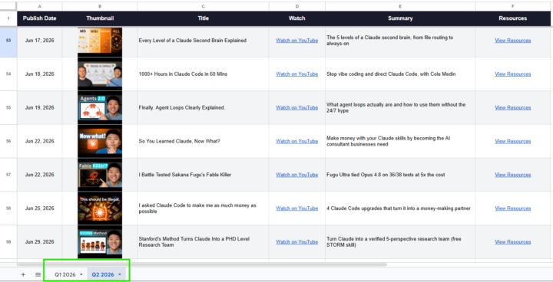Open Q2 2026 tab dropdown arrow
Viewport: 553px width, 282px height.
pos(120,274)
